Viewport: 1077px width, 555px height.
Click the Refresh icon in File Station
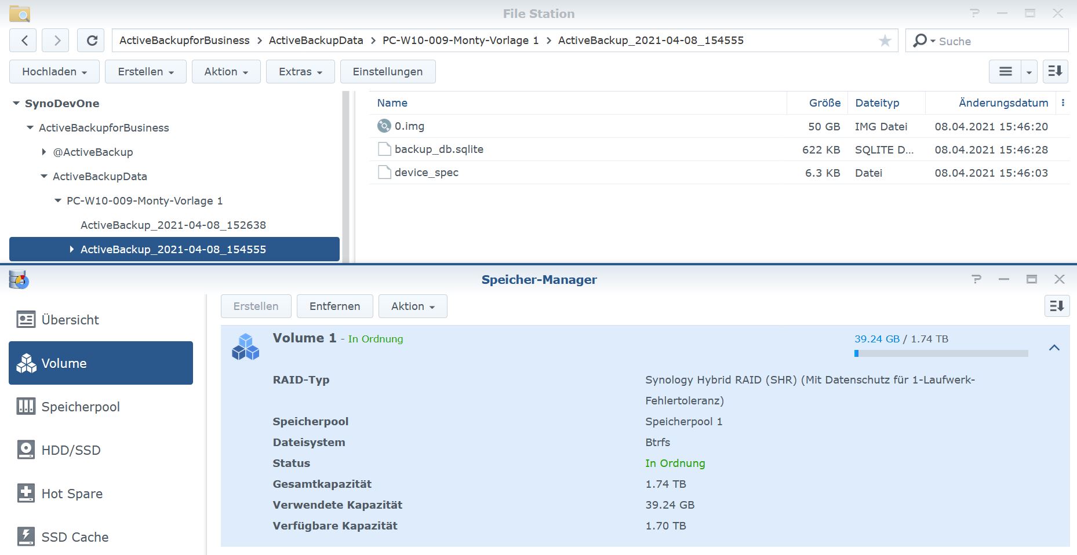(91, 41)
